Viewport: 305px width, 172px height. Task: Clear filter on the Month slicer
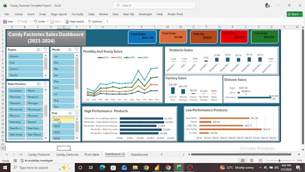[x=76, y=50]
